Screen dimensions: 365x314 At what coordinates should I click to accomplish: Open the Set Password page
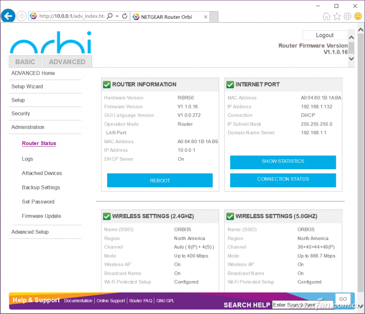click(x=38, y=202)
